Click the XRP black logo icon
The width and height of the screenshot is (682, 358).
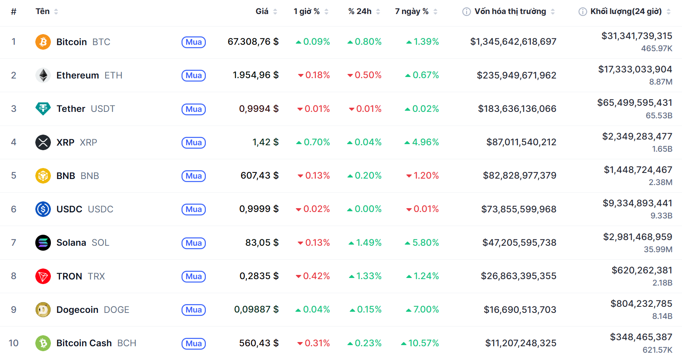coord(43,142)
